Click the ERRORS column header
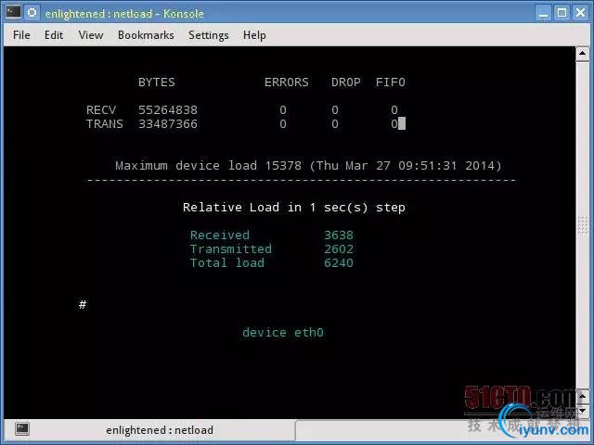Image resolution: width=594 pixels, height=445 pixels. pos(287,83)
